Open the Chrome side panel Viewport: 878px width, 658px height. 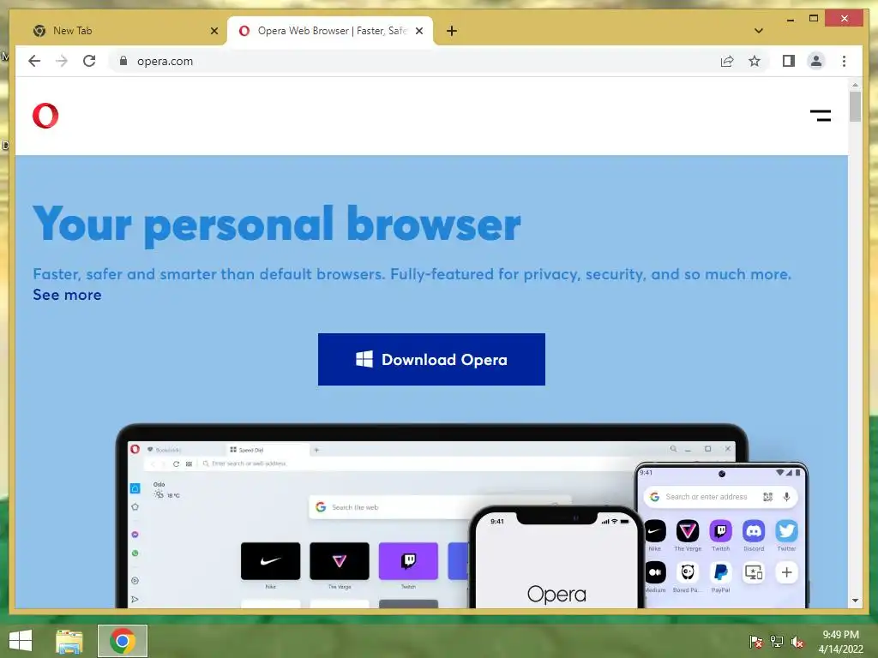tap(789, 61)
